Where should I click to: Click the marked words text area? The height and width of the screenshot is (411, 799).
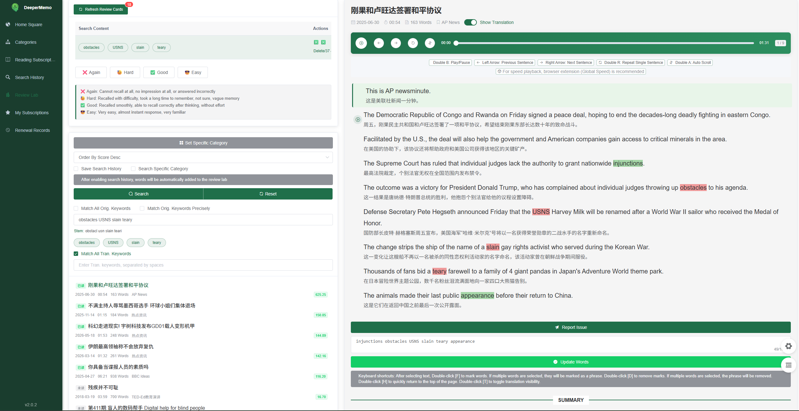click(x=571, y=345)
